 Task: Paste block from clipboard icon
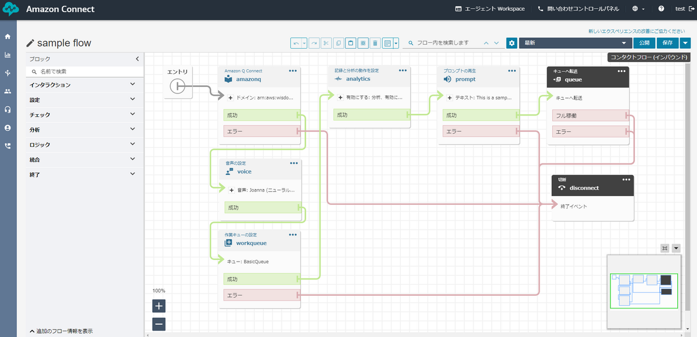[351, 43]
